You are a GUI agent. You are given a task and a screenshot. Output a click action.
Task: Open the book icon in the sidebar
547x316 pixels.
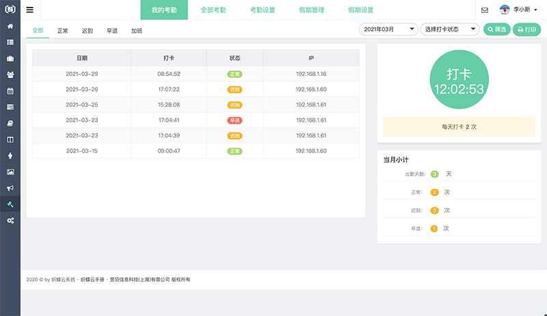pos(10,124)
